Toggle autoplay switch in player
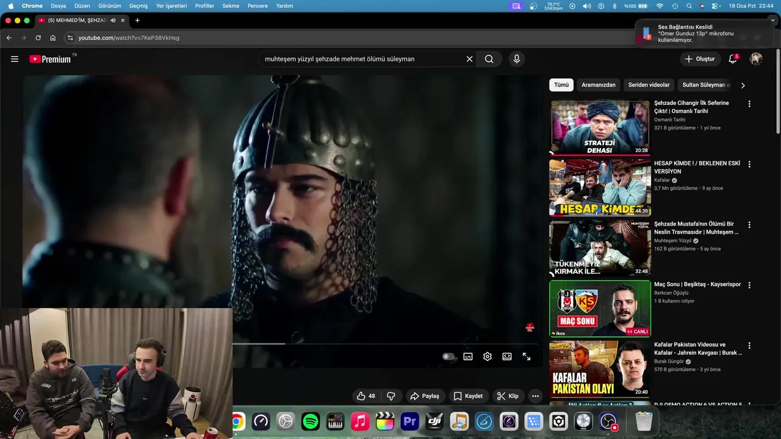The height and width of the screenshot is (439, 781). point(448,357)
